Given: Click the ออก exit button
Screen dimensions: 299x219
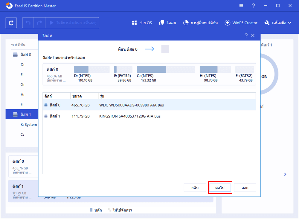Looking at the screenshot, I should [245, 188].
